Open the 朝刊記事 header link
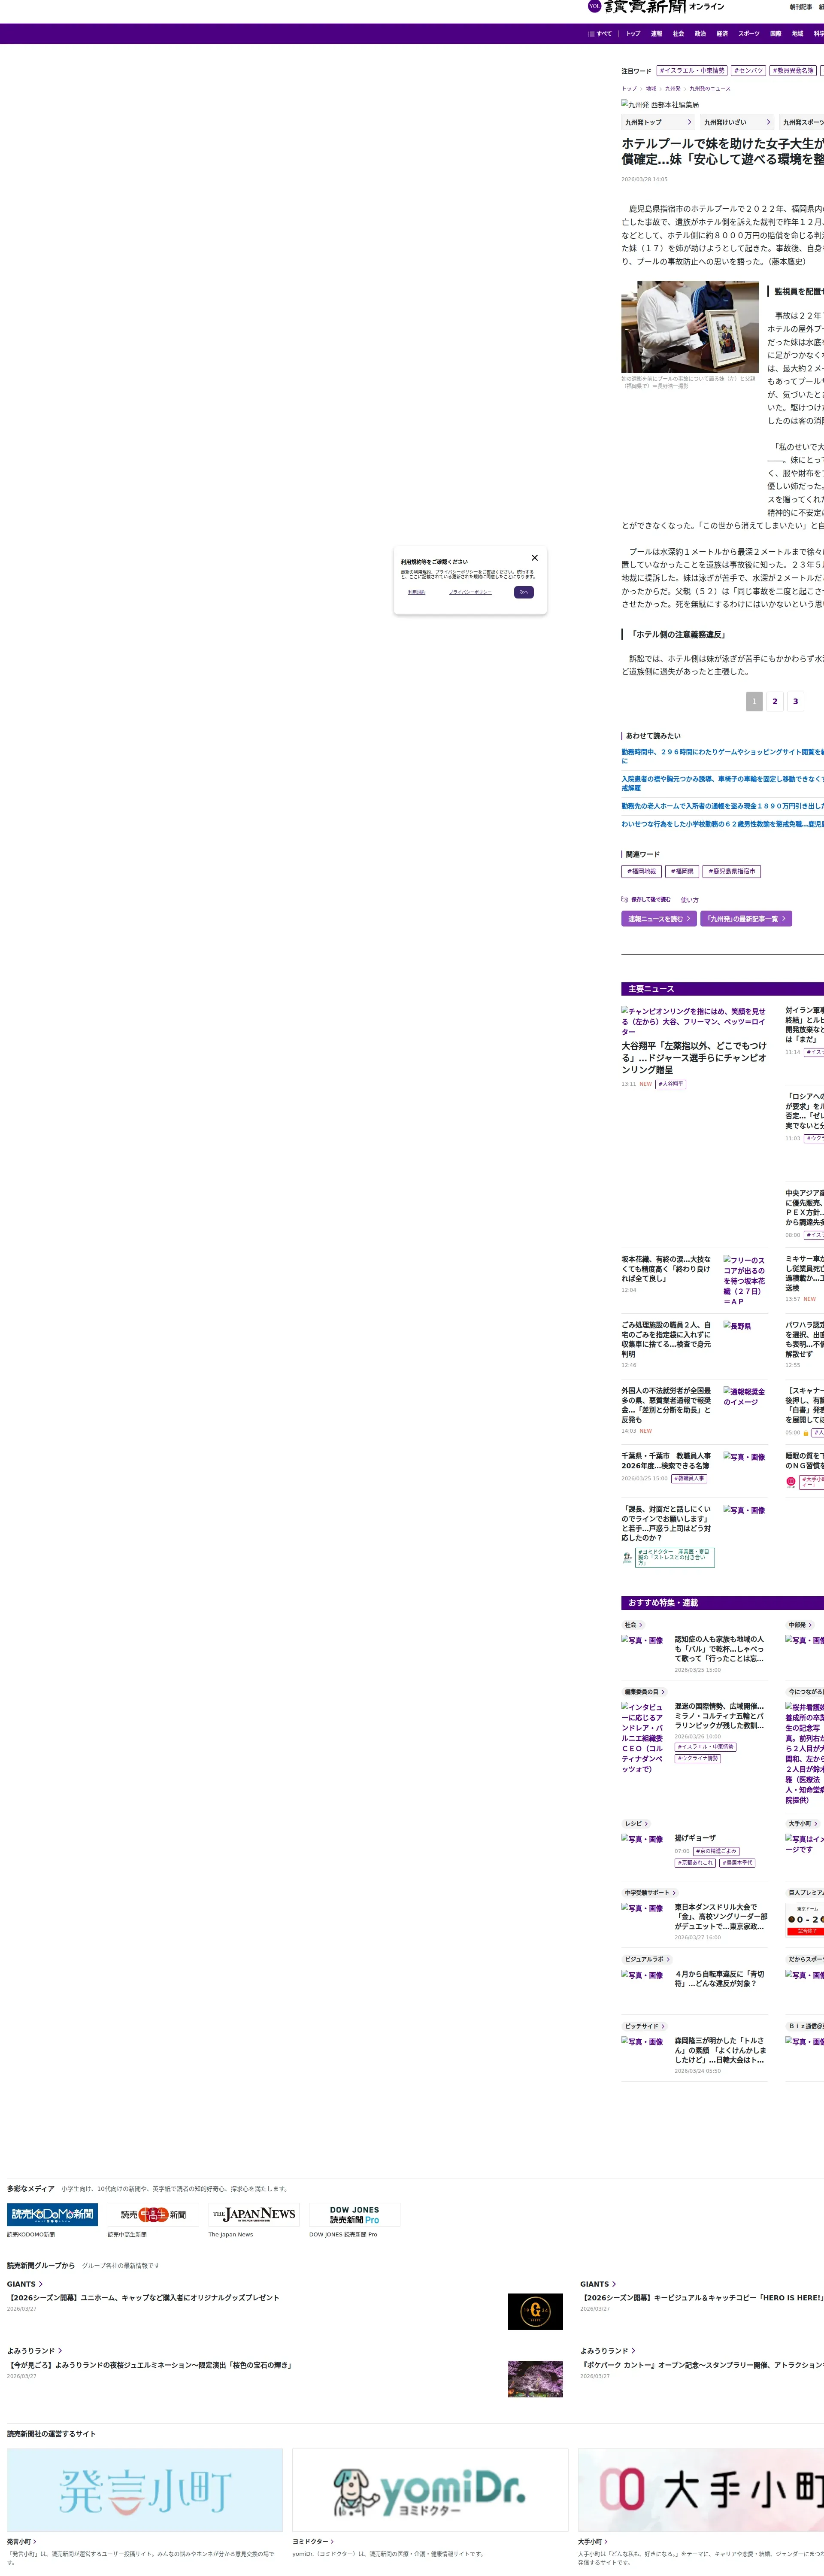 801,7
